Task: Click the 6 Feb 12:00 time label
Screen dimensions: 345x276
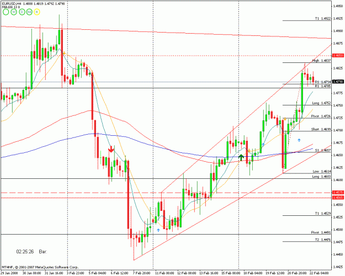Action: pyautogui.click(x=119, y=273)
